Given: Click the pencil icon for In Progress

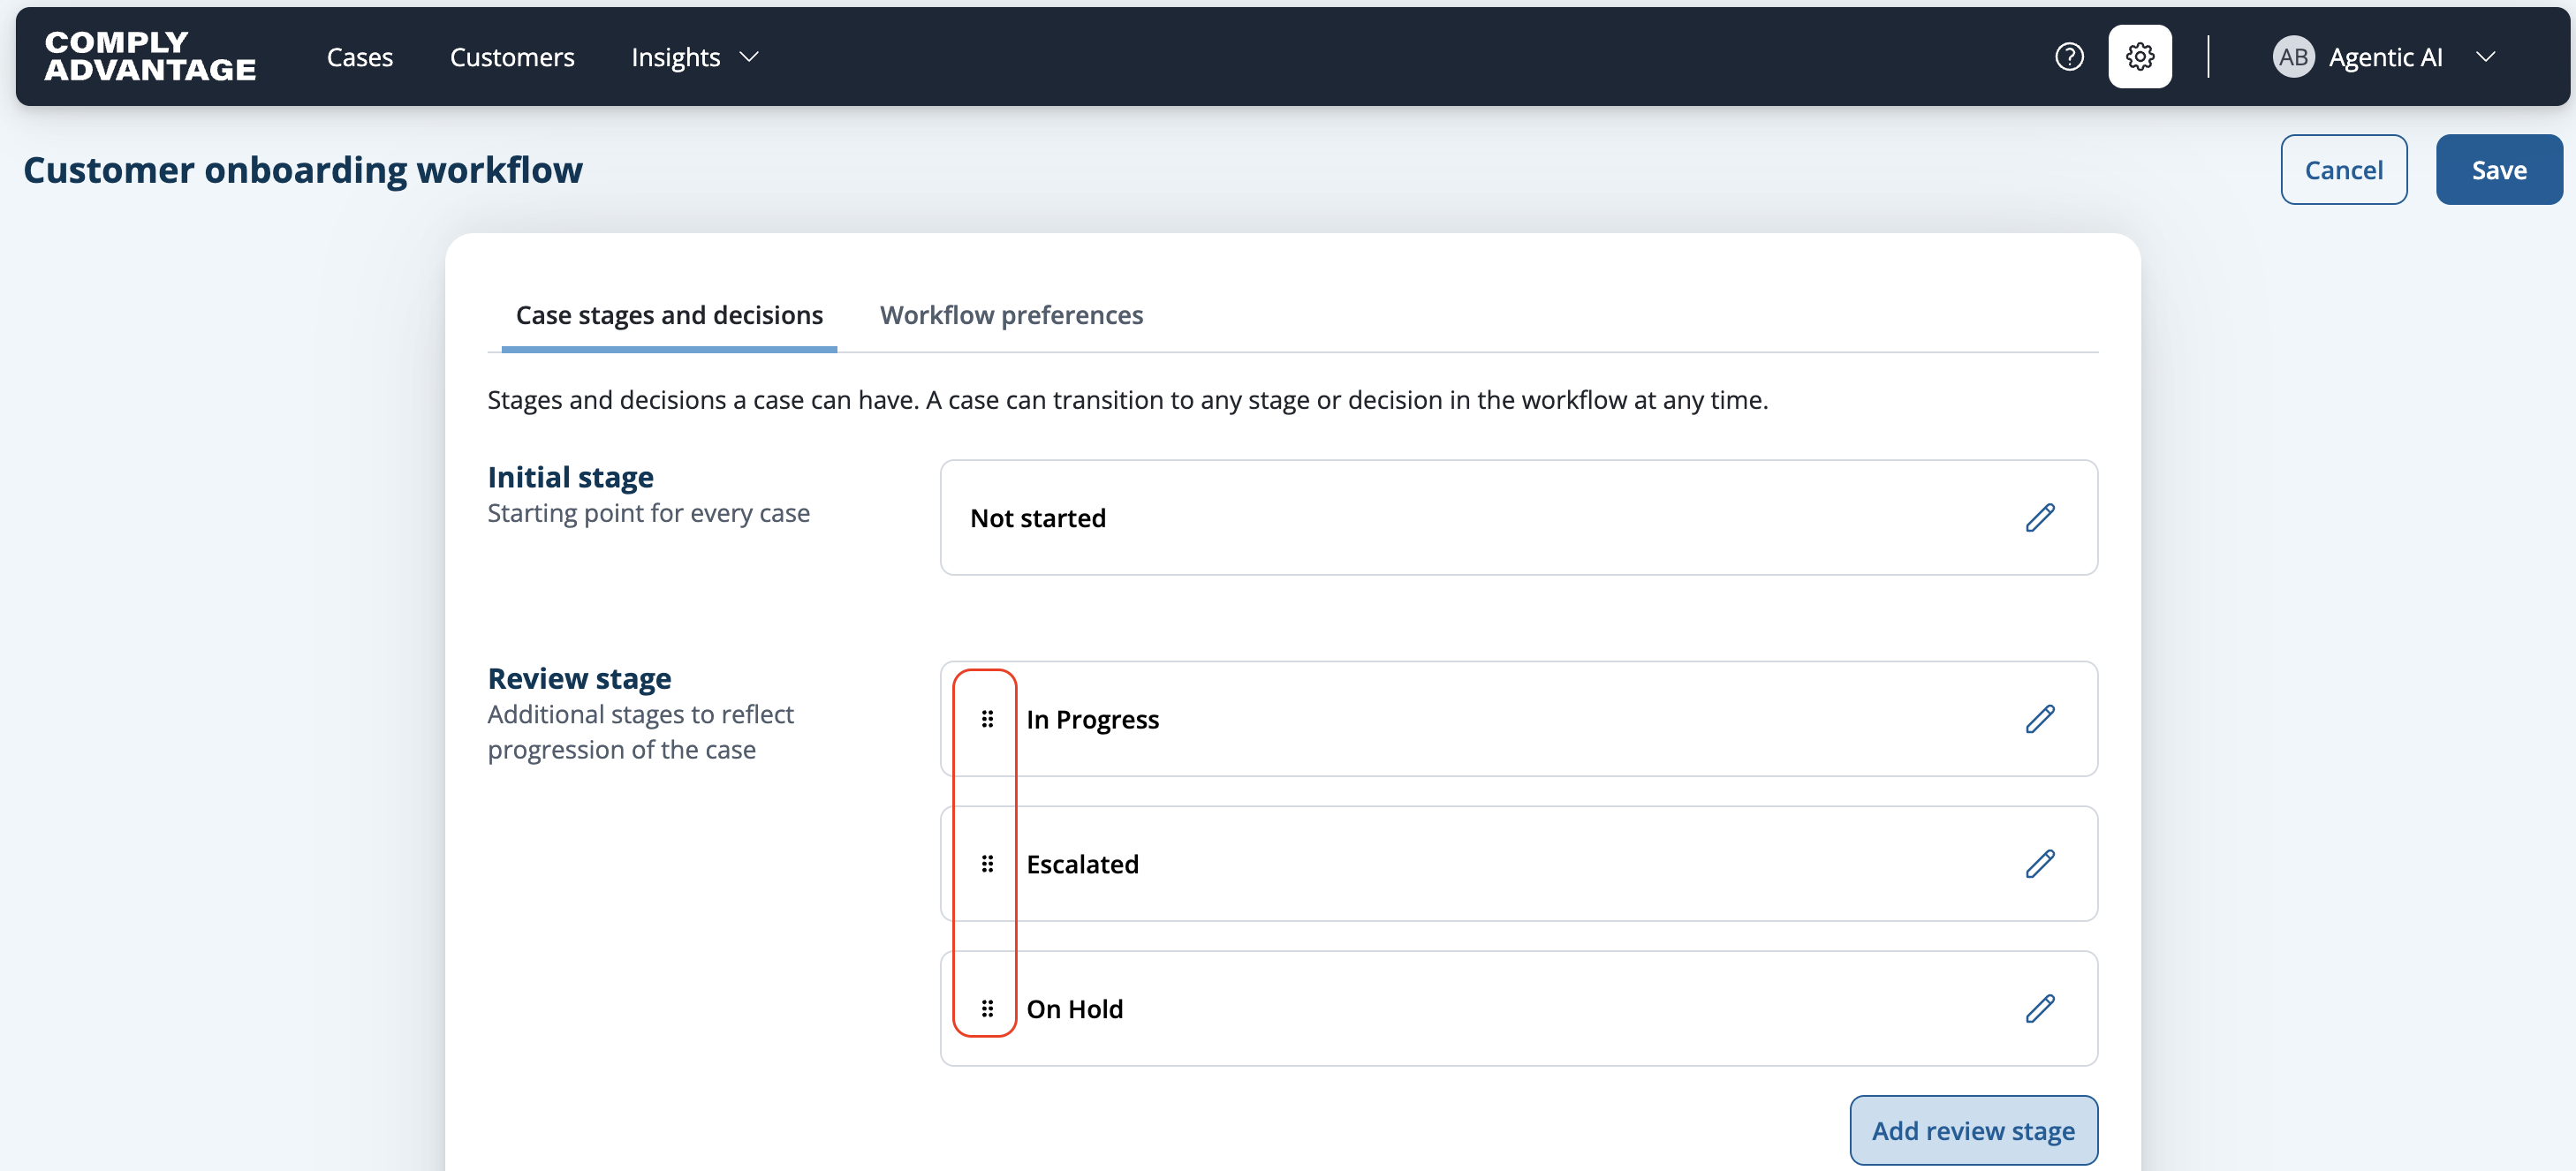Looking at the screenshot, I should [x=2040, y=719].
